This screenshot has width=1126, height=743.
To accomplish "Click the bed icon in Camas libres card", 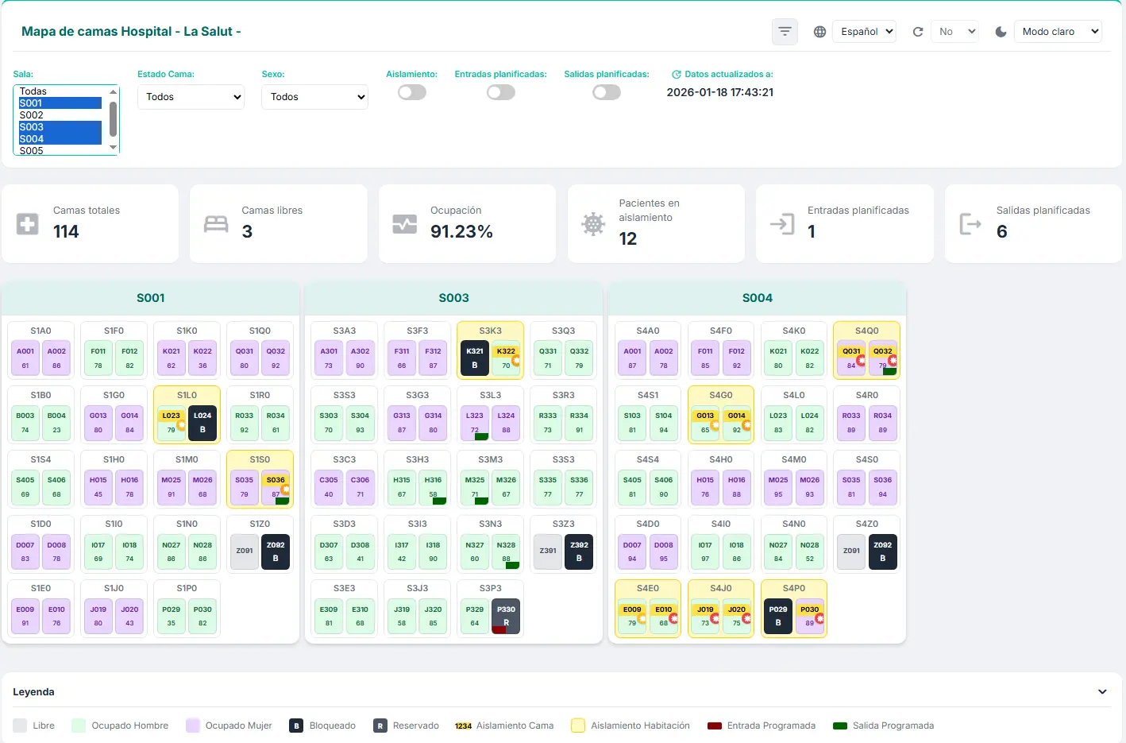I will [x=216, y=224].
